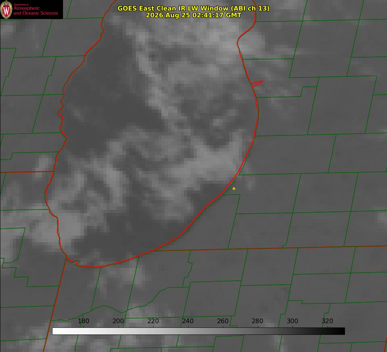Image resolution: width=387 pixels, height=352 pixels.
Task: Click the 260 tick label on colorbar
Action: click(222, 321)
